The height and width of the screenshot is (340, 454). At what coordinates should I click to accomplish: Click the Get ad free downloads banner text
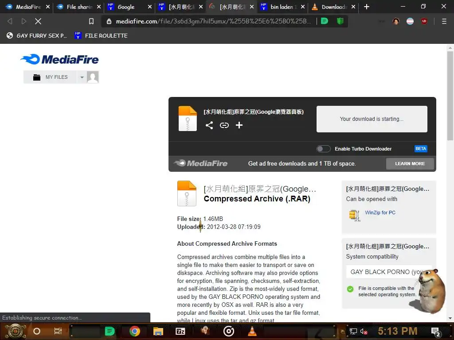[301, 164]
